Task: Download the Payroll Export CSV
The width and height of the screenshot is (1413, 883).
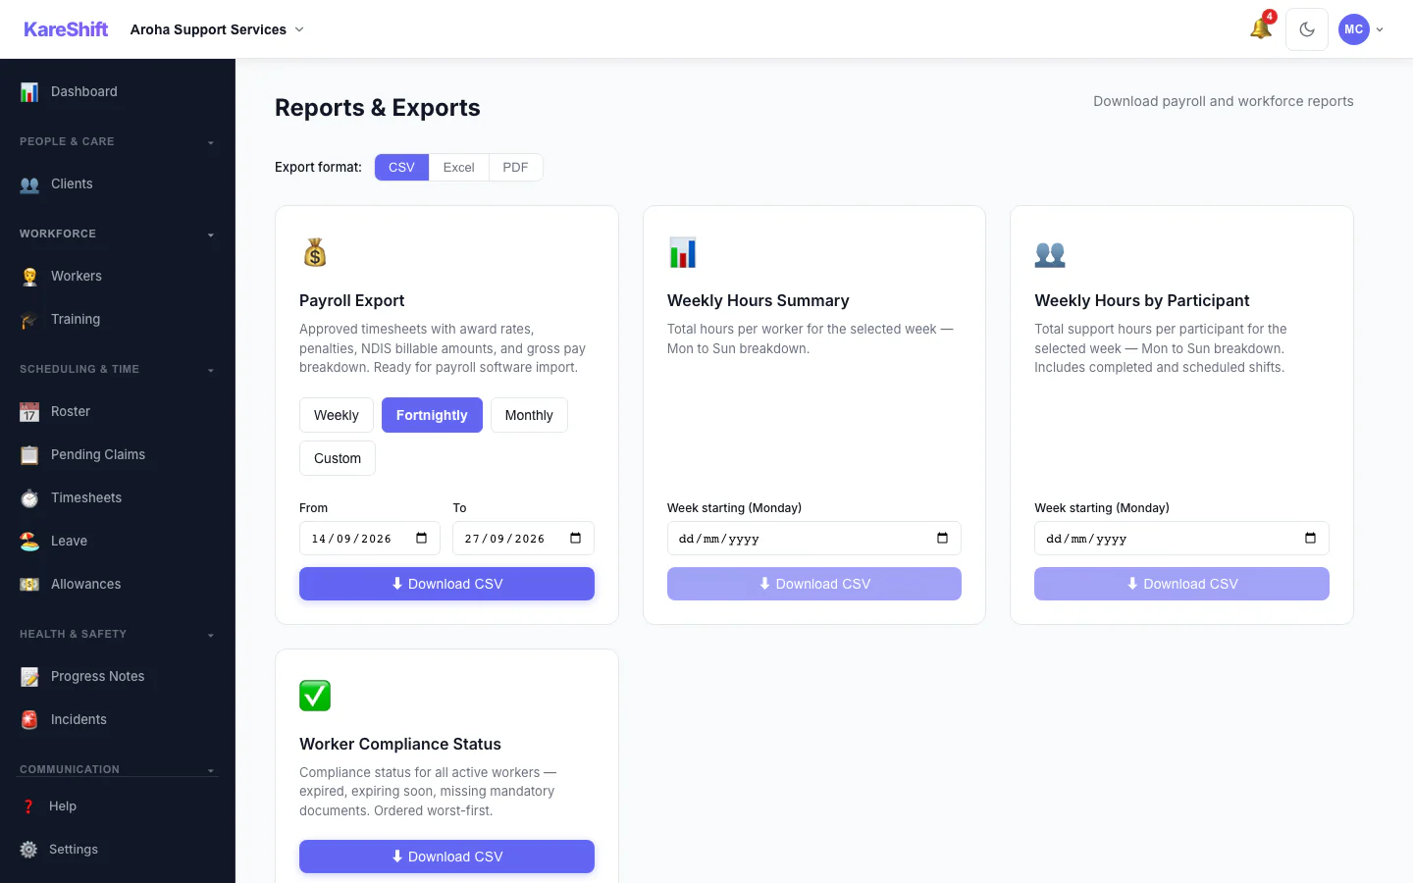Action: point(446,584)
